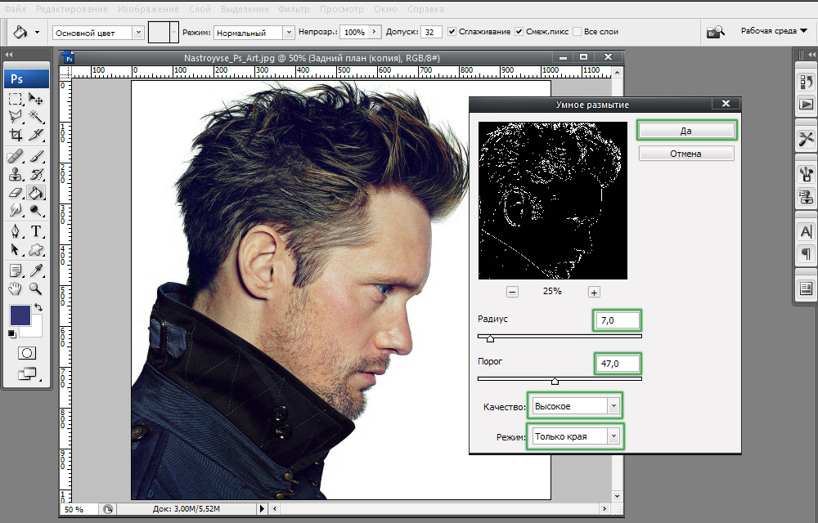Select the Magic Wand tool
818x523 pixels.
(x=36, y=117)
